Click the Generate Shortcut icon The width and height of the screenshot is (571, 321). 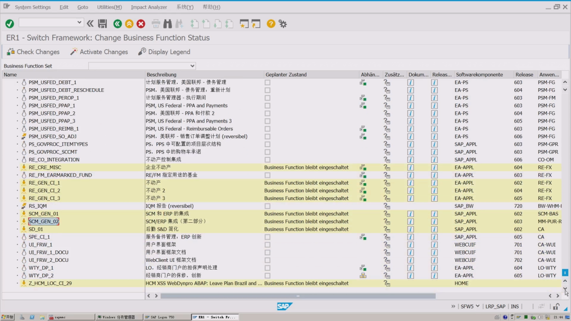coord(256,24)
